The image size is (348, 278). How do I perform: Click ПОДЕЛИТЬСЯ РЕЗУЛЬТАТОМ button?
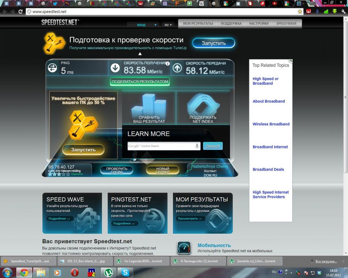point(140,82)
